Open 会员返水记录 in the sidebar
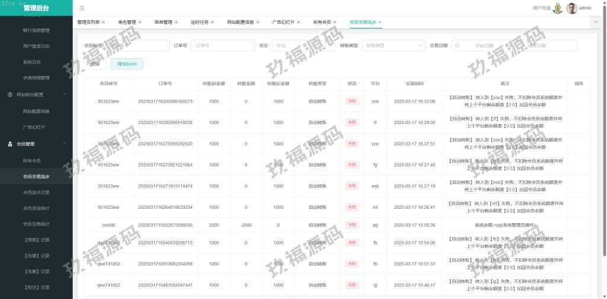607x299 pixels. (x=36, y=192)
